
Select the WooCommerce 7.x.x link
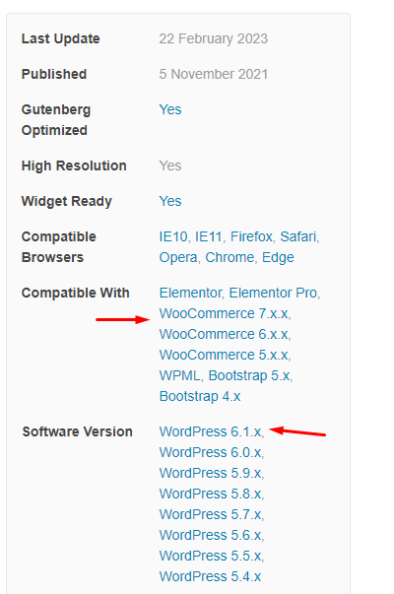pos(224,313)
